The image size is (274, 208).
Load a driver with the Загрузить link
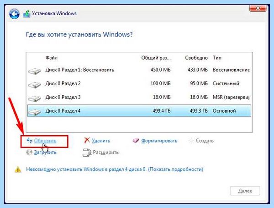pos(45,152)
